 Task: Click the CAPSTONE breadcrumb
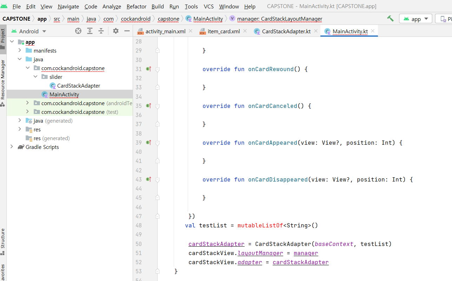click(x=16, y=19)
